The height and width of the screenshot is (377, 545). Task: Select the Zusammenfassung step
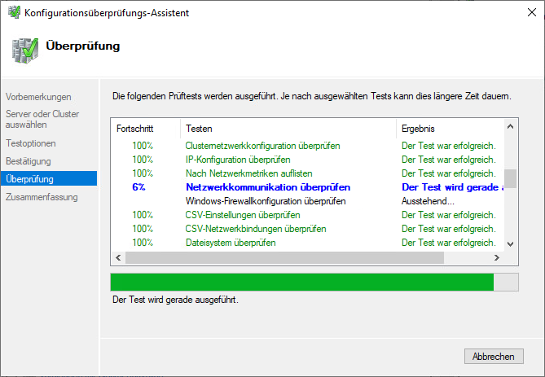pos(42,197)
